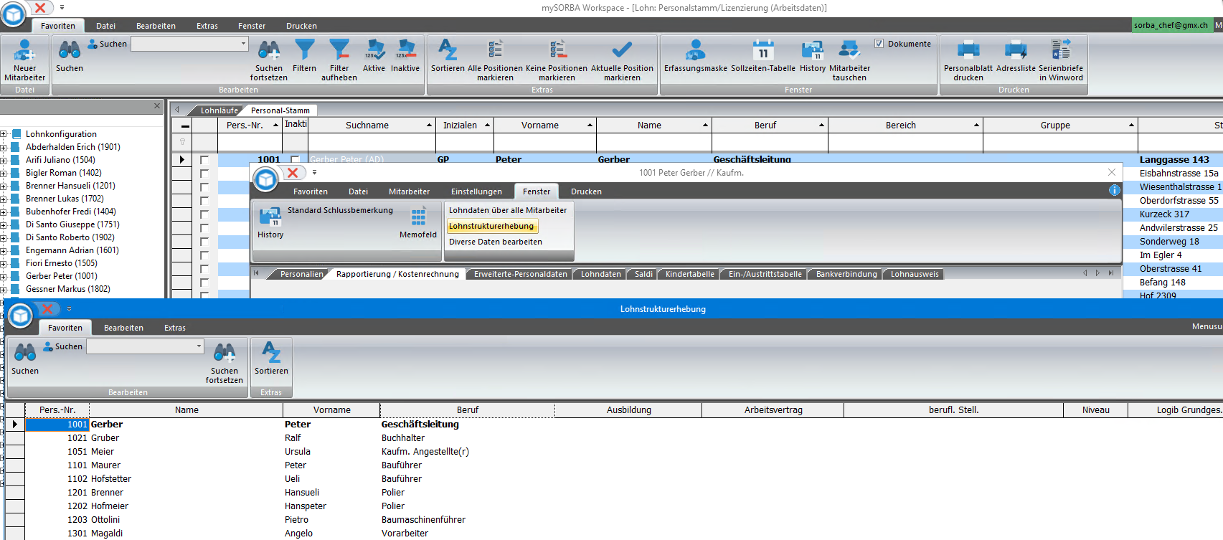Click info icon in employee window
The image size is (1223, 540).
click(x=1114, y=190)
